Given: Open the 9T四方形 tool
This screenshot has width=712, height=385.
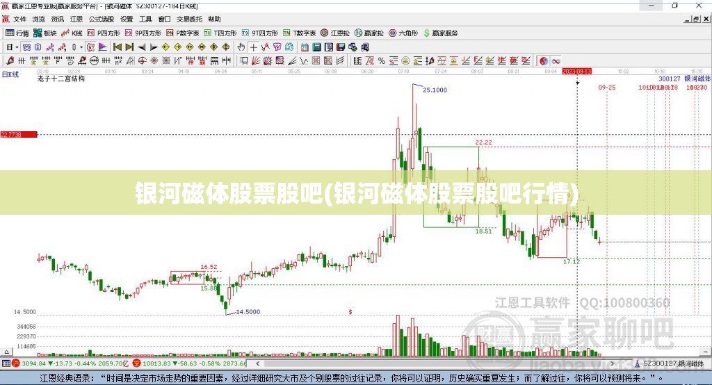Looking at the screenshot, I should coord(260,33).
